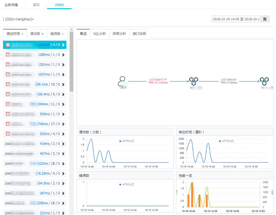Click the date range input field
The image size is (276, 215).
pos(236,19)
